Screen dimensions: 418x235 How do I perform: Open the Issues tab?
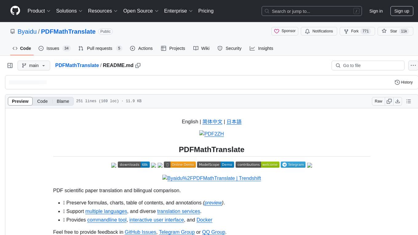pyautogui.click(x=54, y=48)
